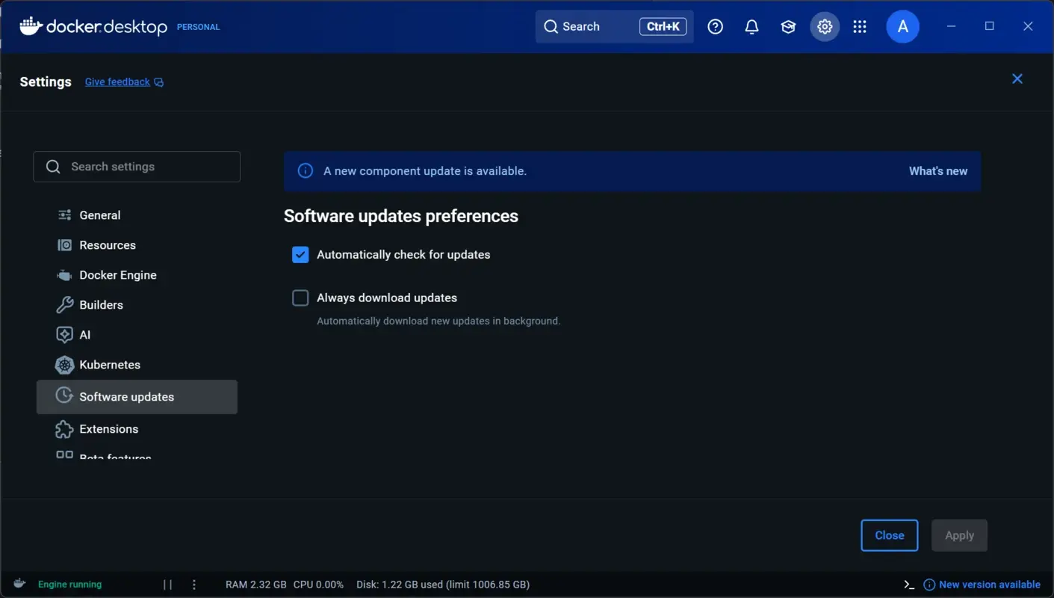This screenshot has width=1054, height=598.
Task: Click the Search settings input field
Action: coord(137,166)
